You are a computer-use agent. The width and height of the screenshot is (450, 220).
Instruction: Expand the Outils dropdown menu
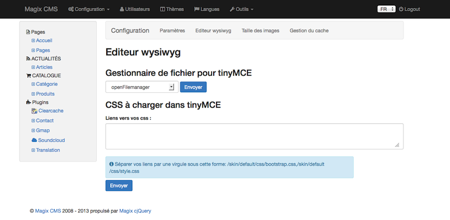(x=242, y=9)
